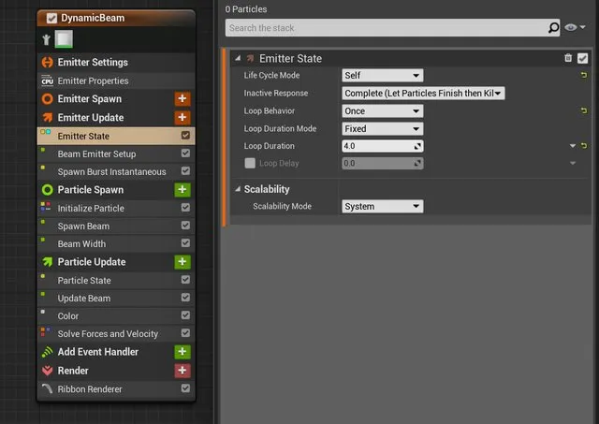Add a module to Particle Update
The width and height of the screenshot is (599, 424).
[183, 262]
